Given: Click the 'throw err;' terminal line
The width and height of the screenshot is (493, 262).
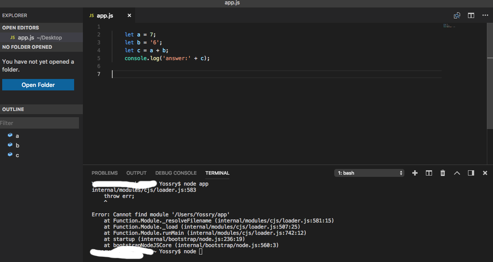Looking at the screenshot, I should [119, 196].
